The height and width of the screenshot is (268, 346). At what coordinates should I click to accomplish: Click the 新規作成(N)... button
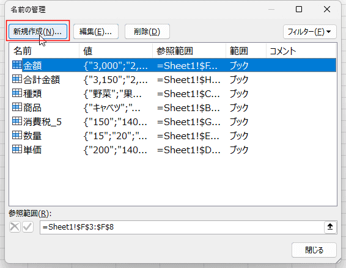pyautogui.click(x=38, y=32)
